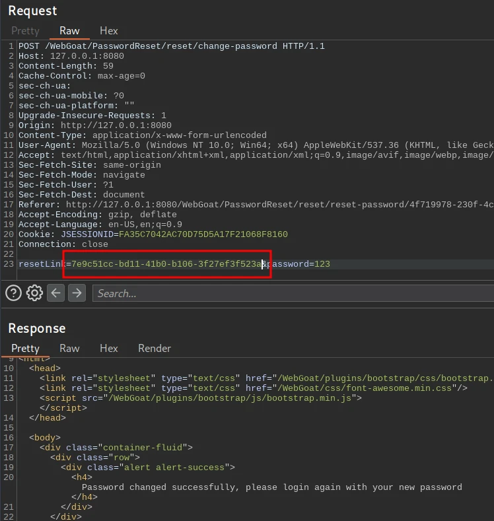This screenshot has height=521, width=494.
Task: Switch Response view to the Raw tab
Action: [69, 348]
